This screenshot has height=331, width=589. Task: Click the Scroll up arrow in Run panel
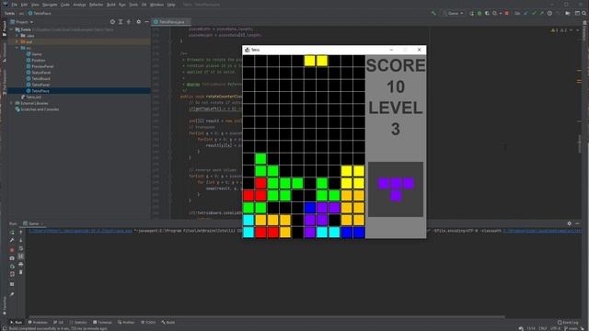tap(20, 233)
